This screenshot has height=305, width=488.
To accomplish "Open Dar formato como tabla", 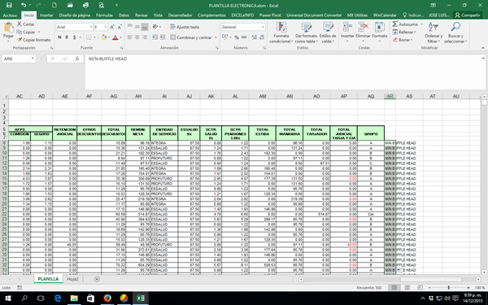I will click(x=307, y=33).
